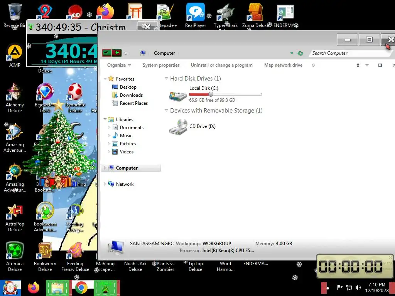Open Firefox from the taskbar

point(34,288)
